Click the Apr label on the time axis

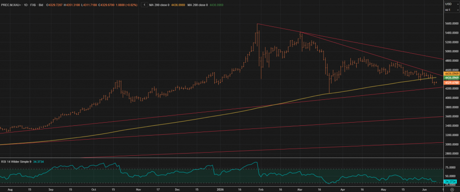(343, 189)
